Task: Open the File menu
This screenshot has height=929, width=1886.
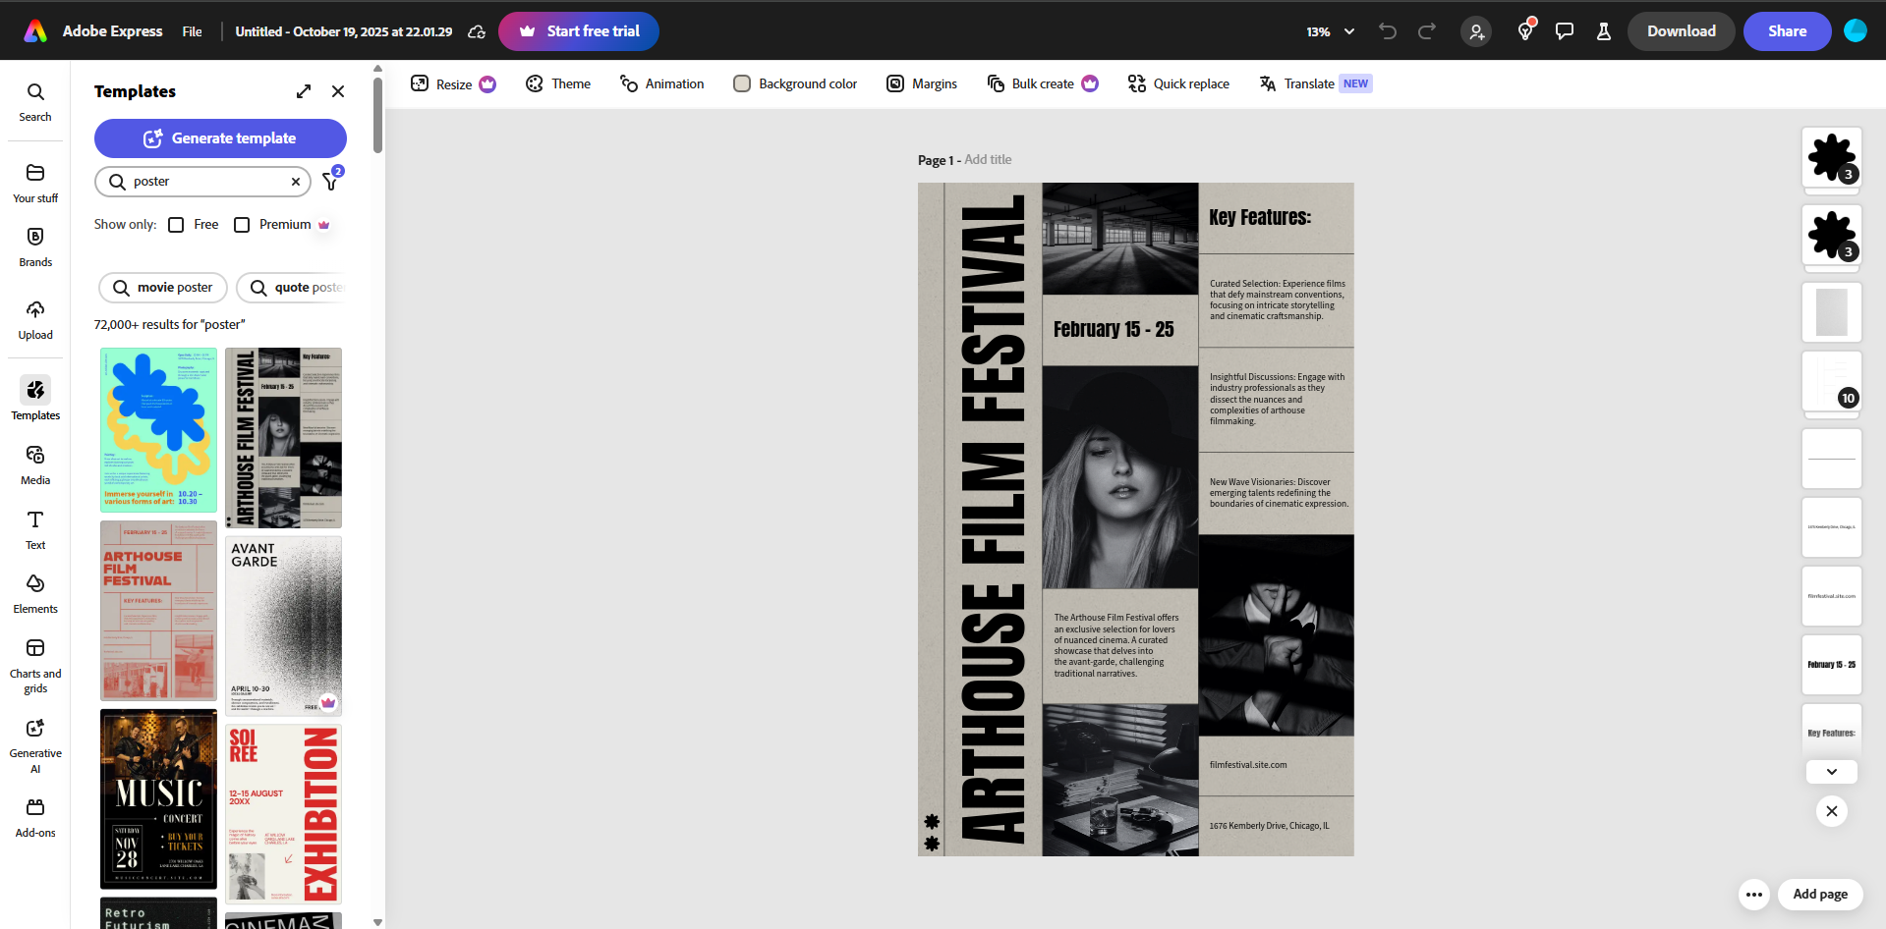Action: click(192, 30)
